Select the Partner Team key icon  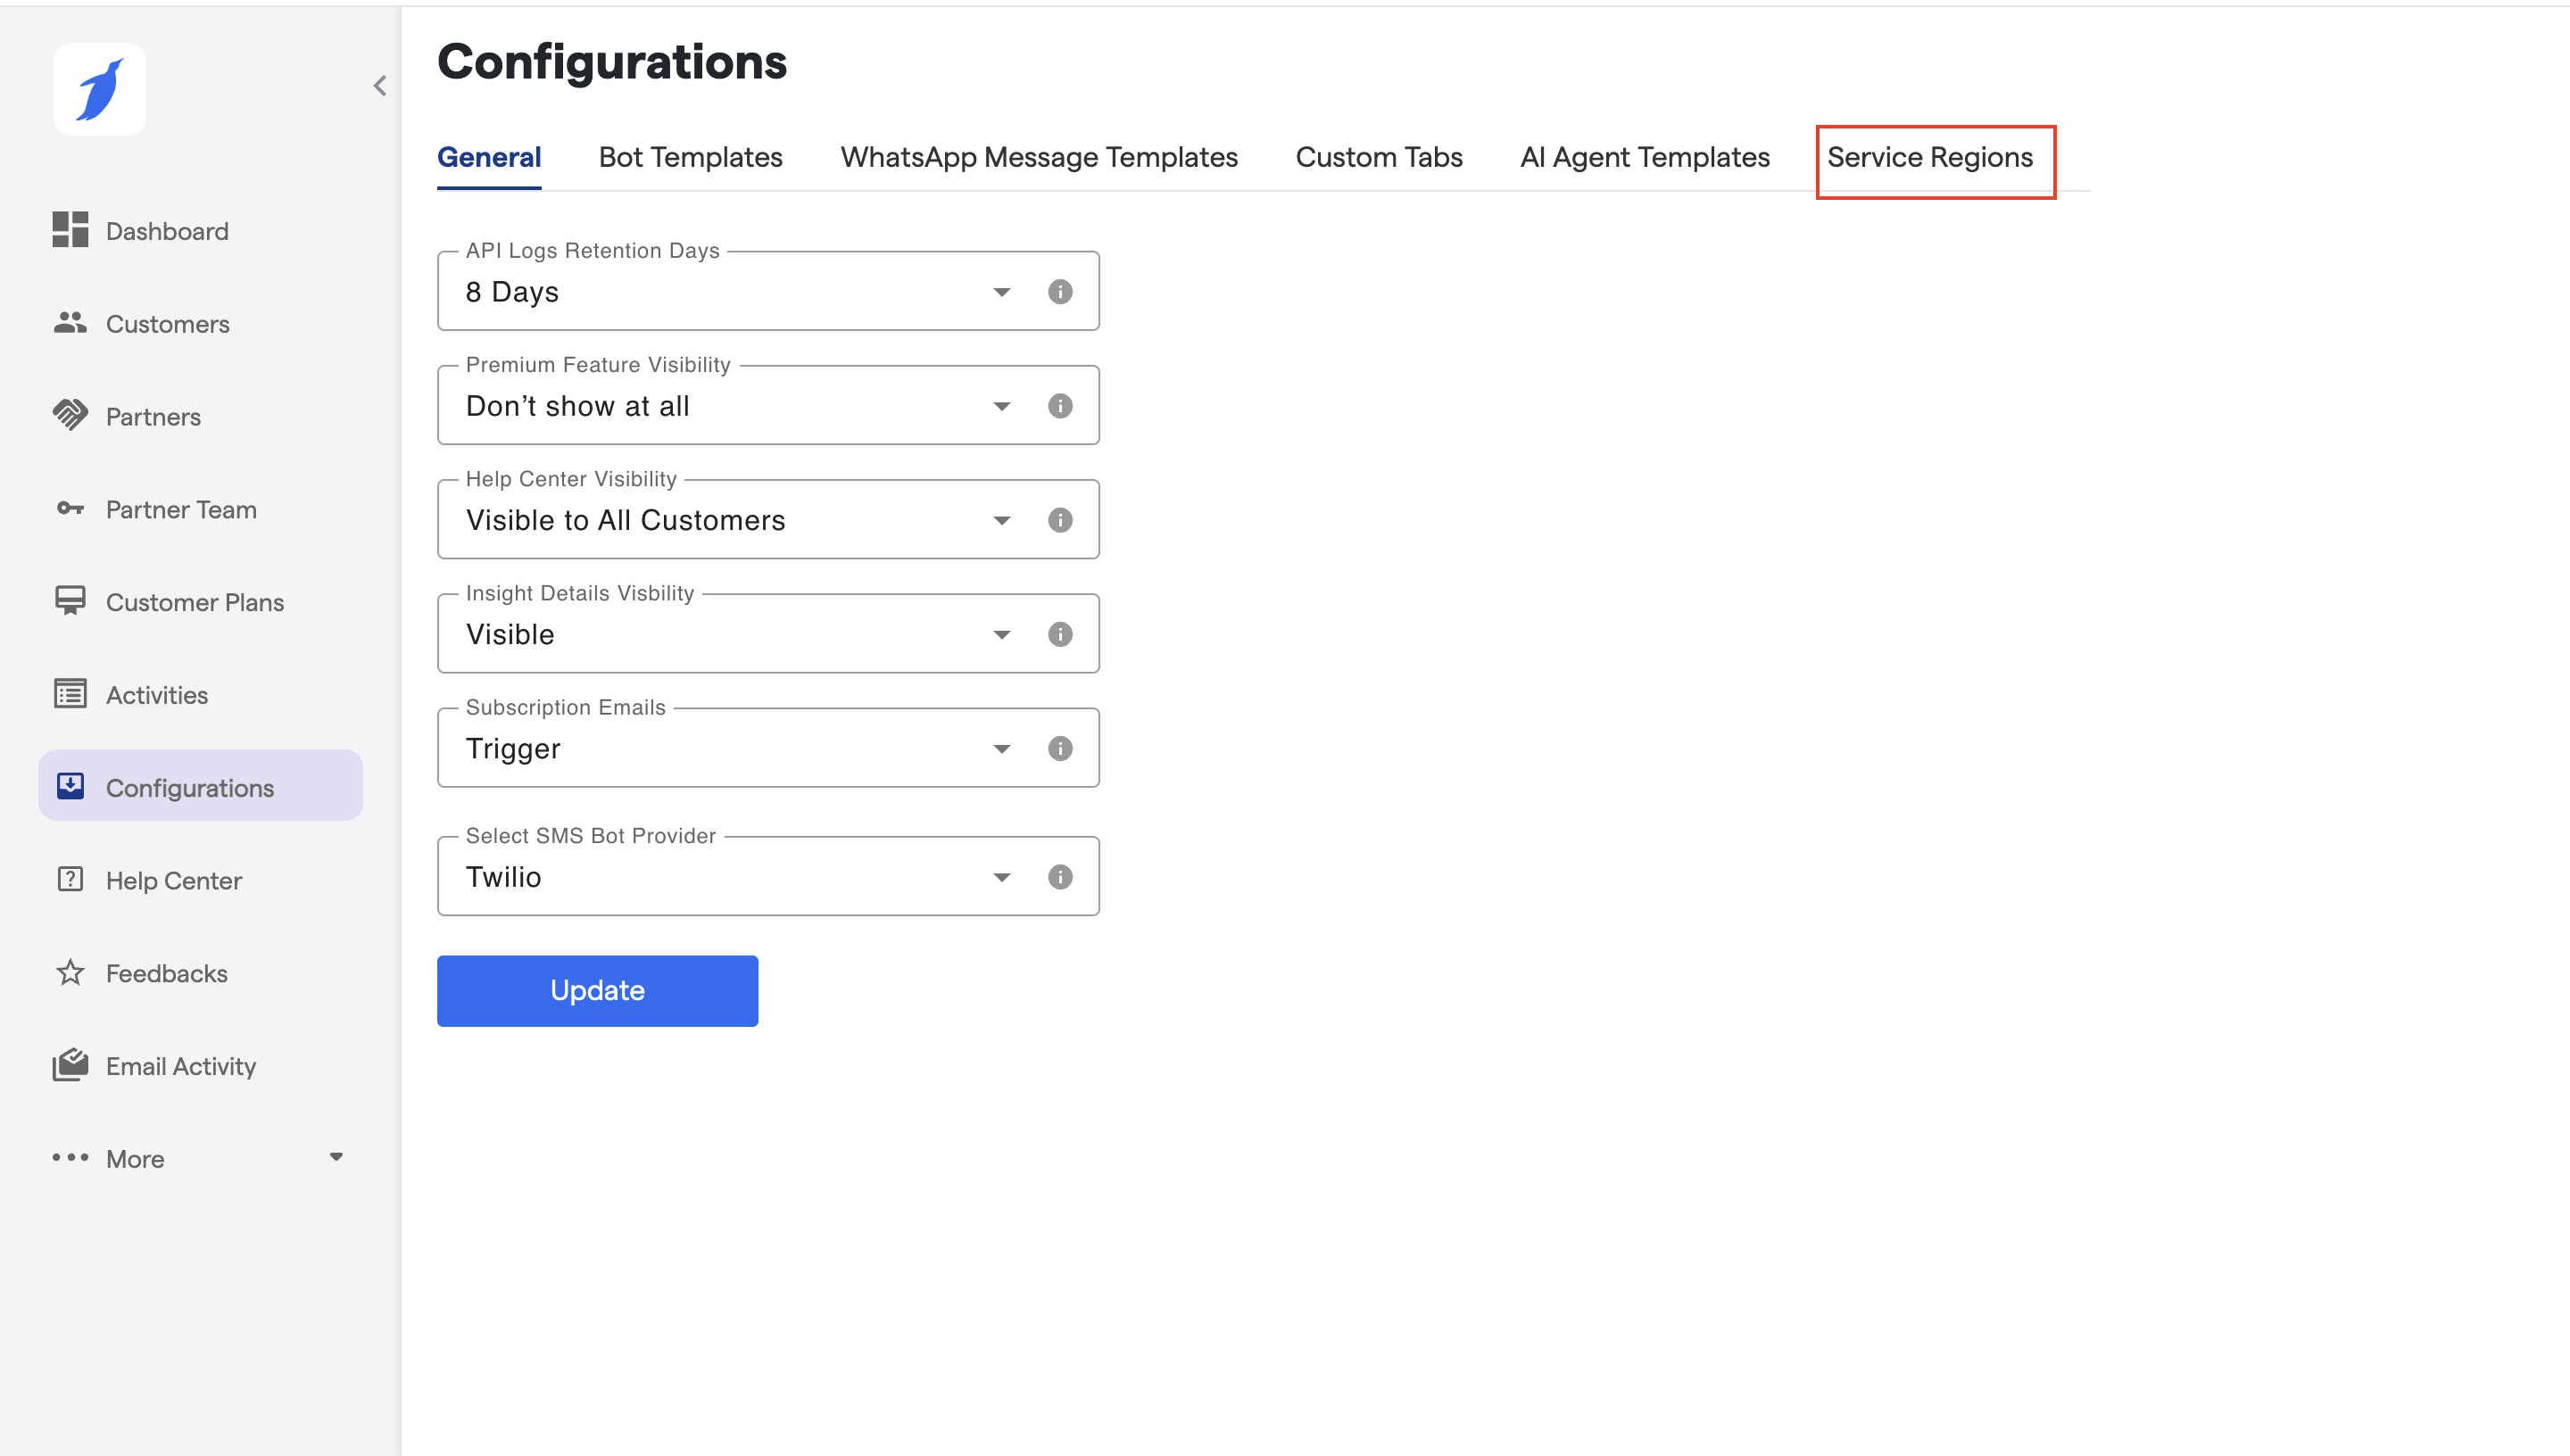tap(70, 508)
